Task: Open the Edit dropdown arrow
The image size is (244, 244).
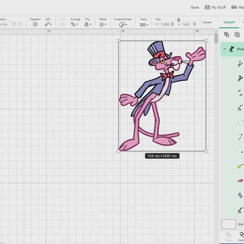Action: coord(51,24)
